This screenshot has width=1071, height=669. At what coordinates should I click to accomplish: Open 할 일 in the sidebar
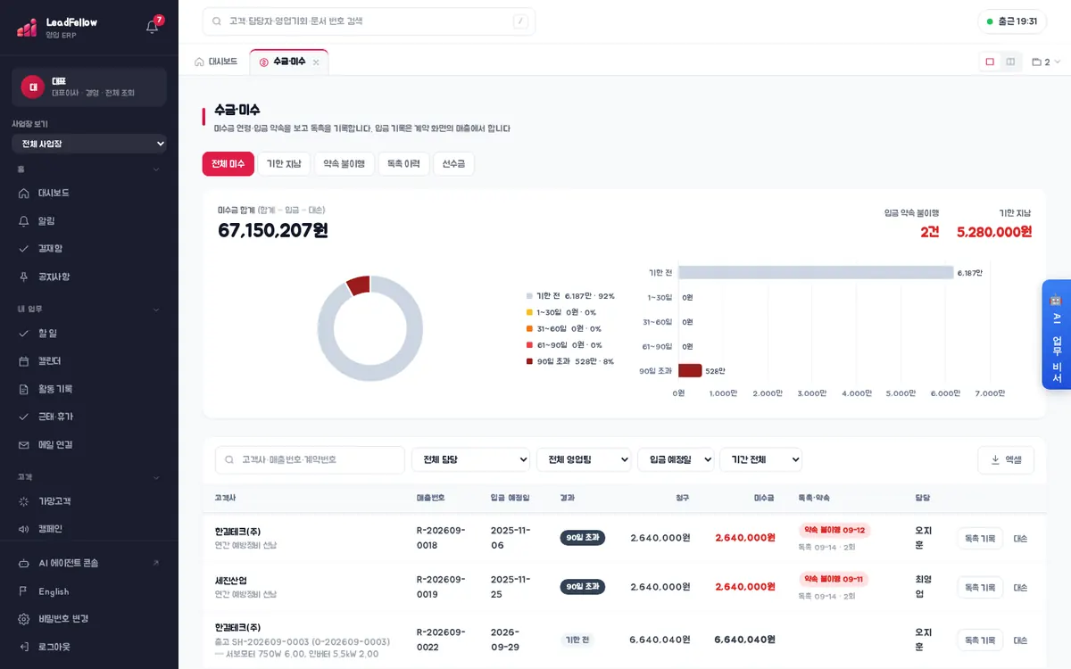coord(89,333)
